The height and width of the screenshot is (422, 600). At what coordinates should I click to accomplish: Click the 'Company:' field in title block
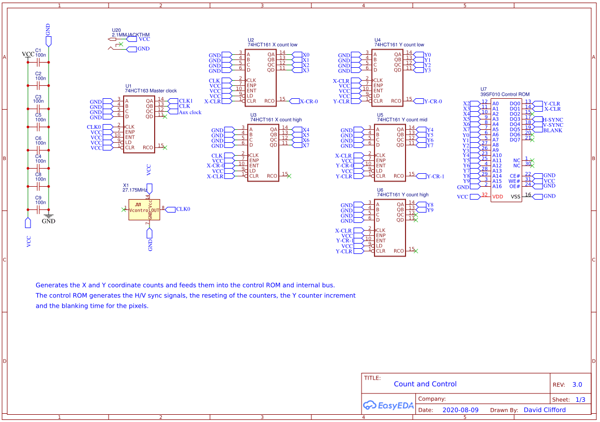coord(431,399)
